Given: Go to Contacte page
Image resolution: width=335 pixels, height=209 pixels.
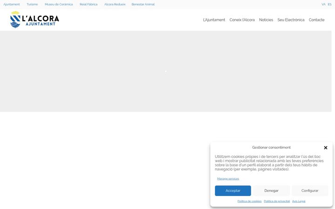Looking at the screenshot, I should click(316, 20).
